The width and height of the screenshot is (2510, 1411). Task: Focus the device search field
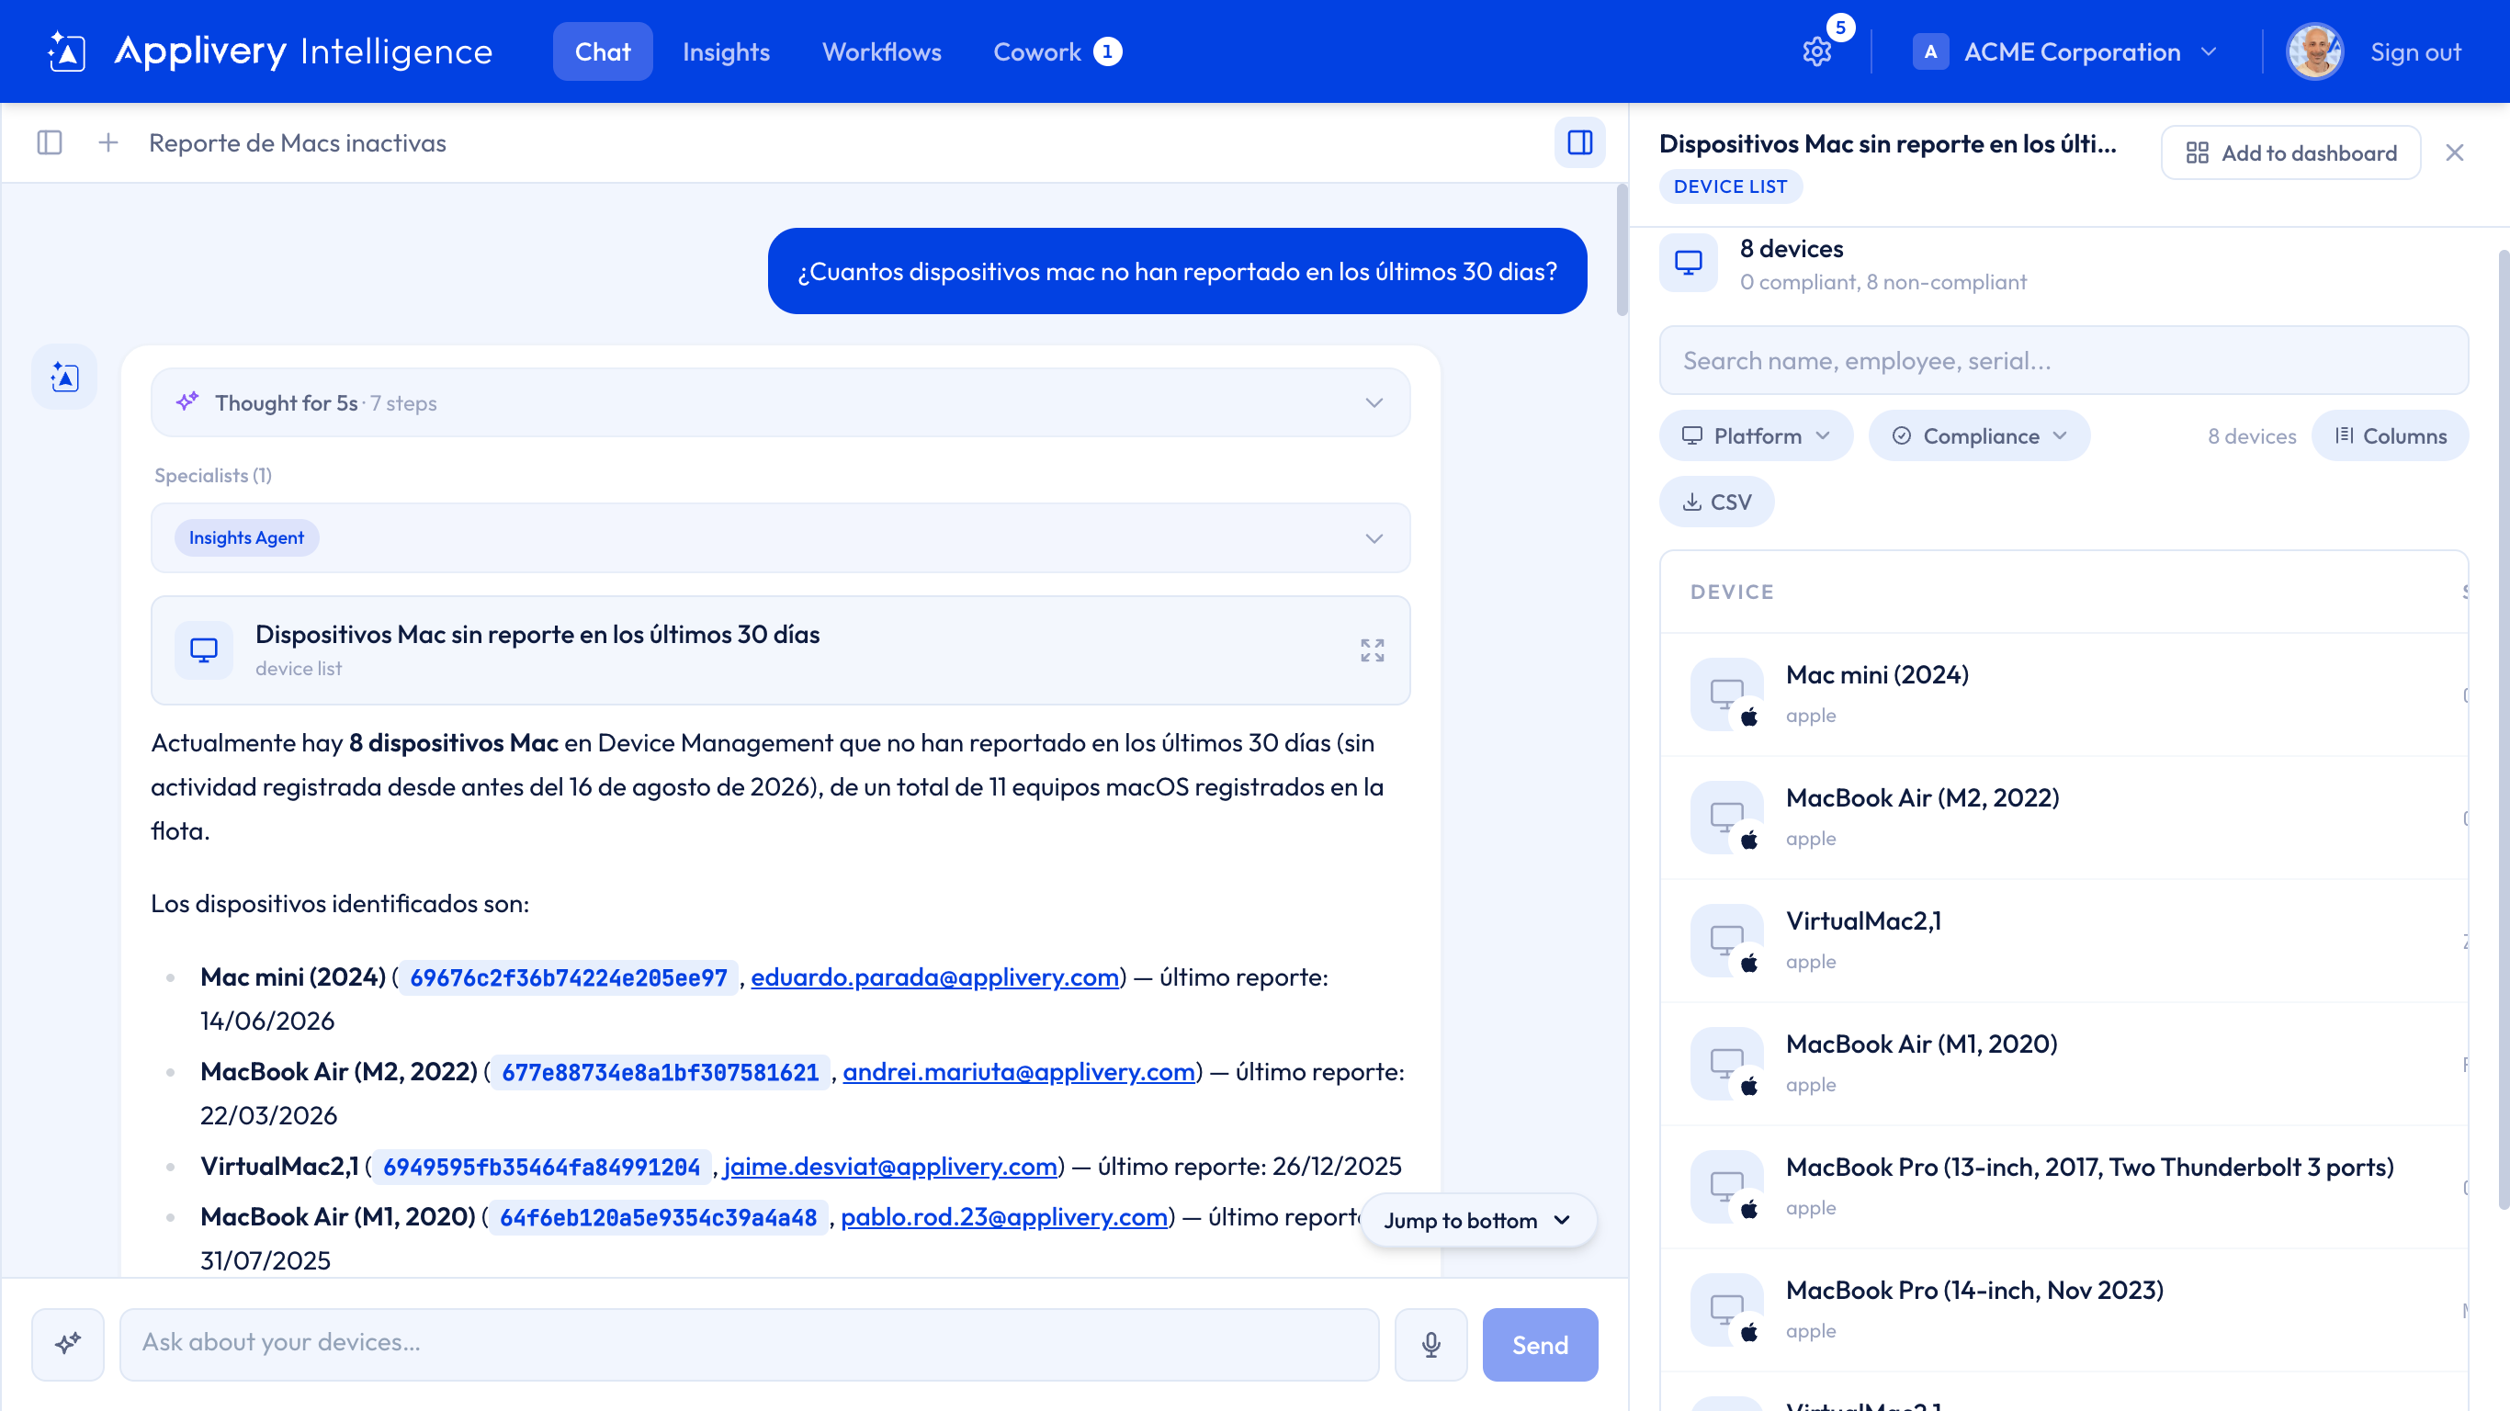[2063, 360]
